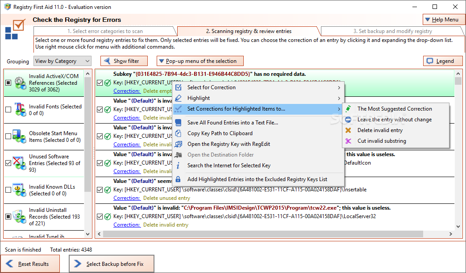This screenshot has height=273, width=466.
Task: Click the Invalid ActiveX/COM References gear icon
Action: pos(20,83)
